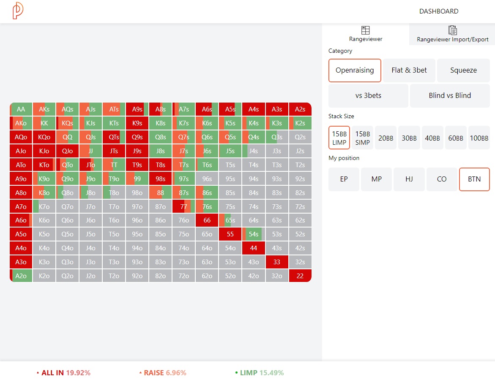The height and width of the screenshot is (382, 495).
Task: Click the 66 pair cell
Action: tap(207, 220)
